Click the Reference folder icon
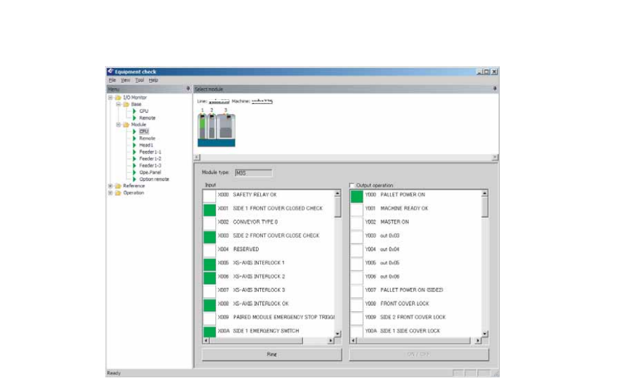The height and width of the screenshot is (388, 626). tap(118, 186)
